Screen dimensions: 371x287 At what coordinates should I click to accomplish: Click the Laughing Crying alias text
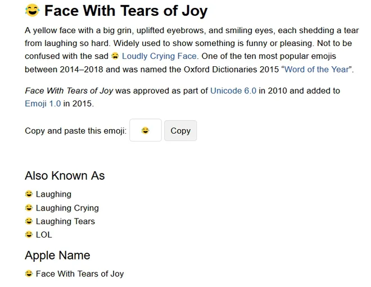coord(67,208)
